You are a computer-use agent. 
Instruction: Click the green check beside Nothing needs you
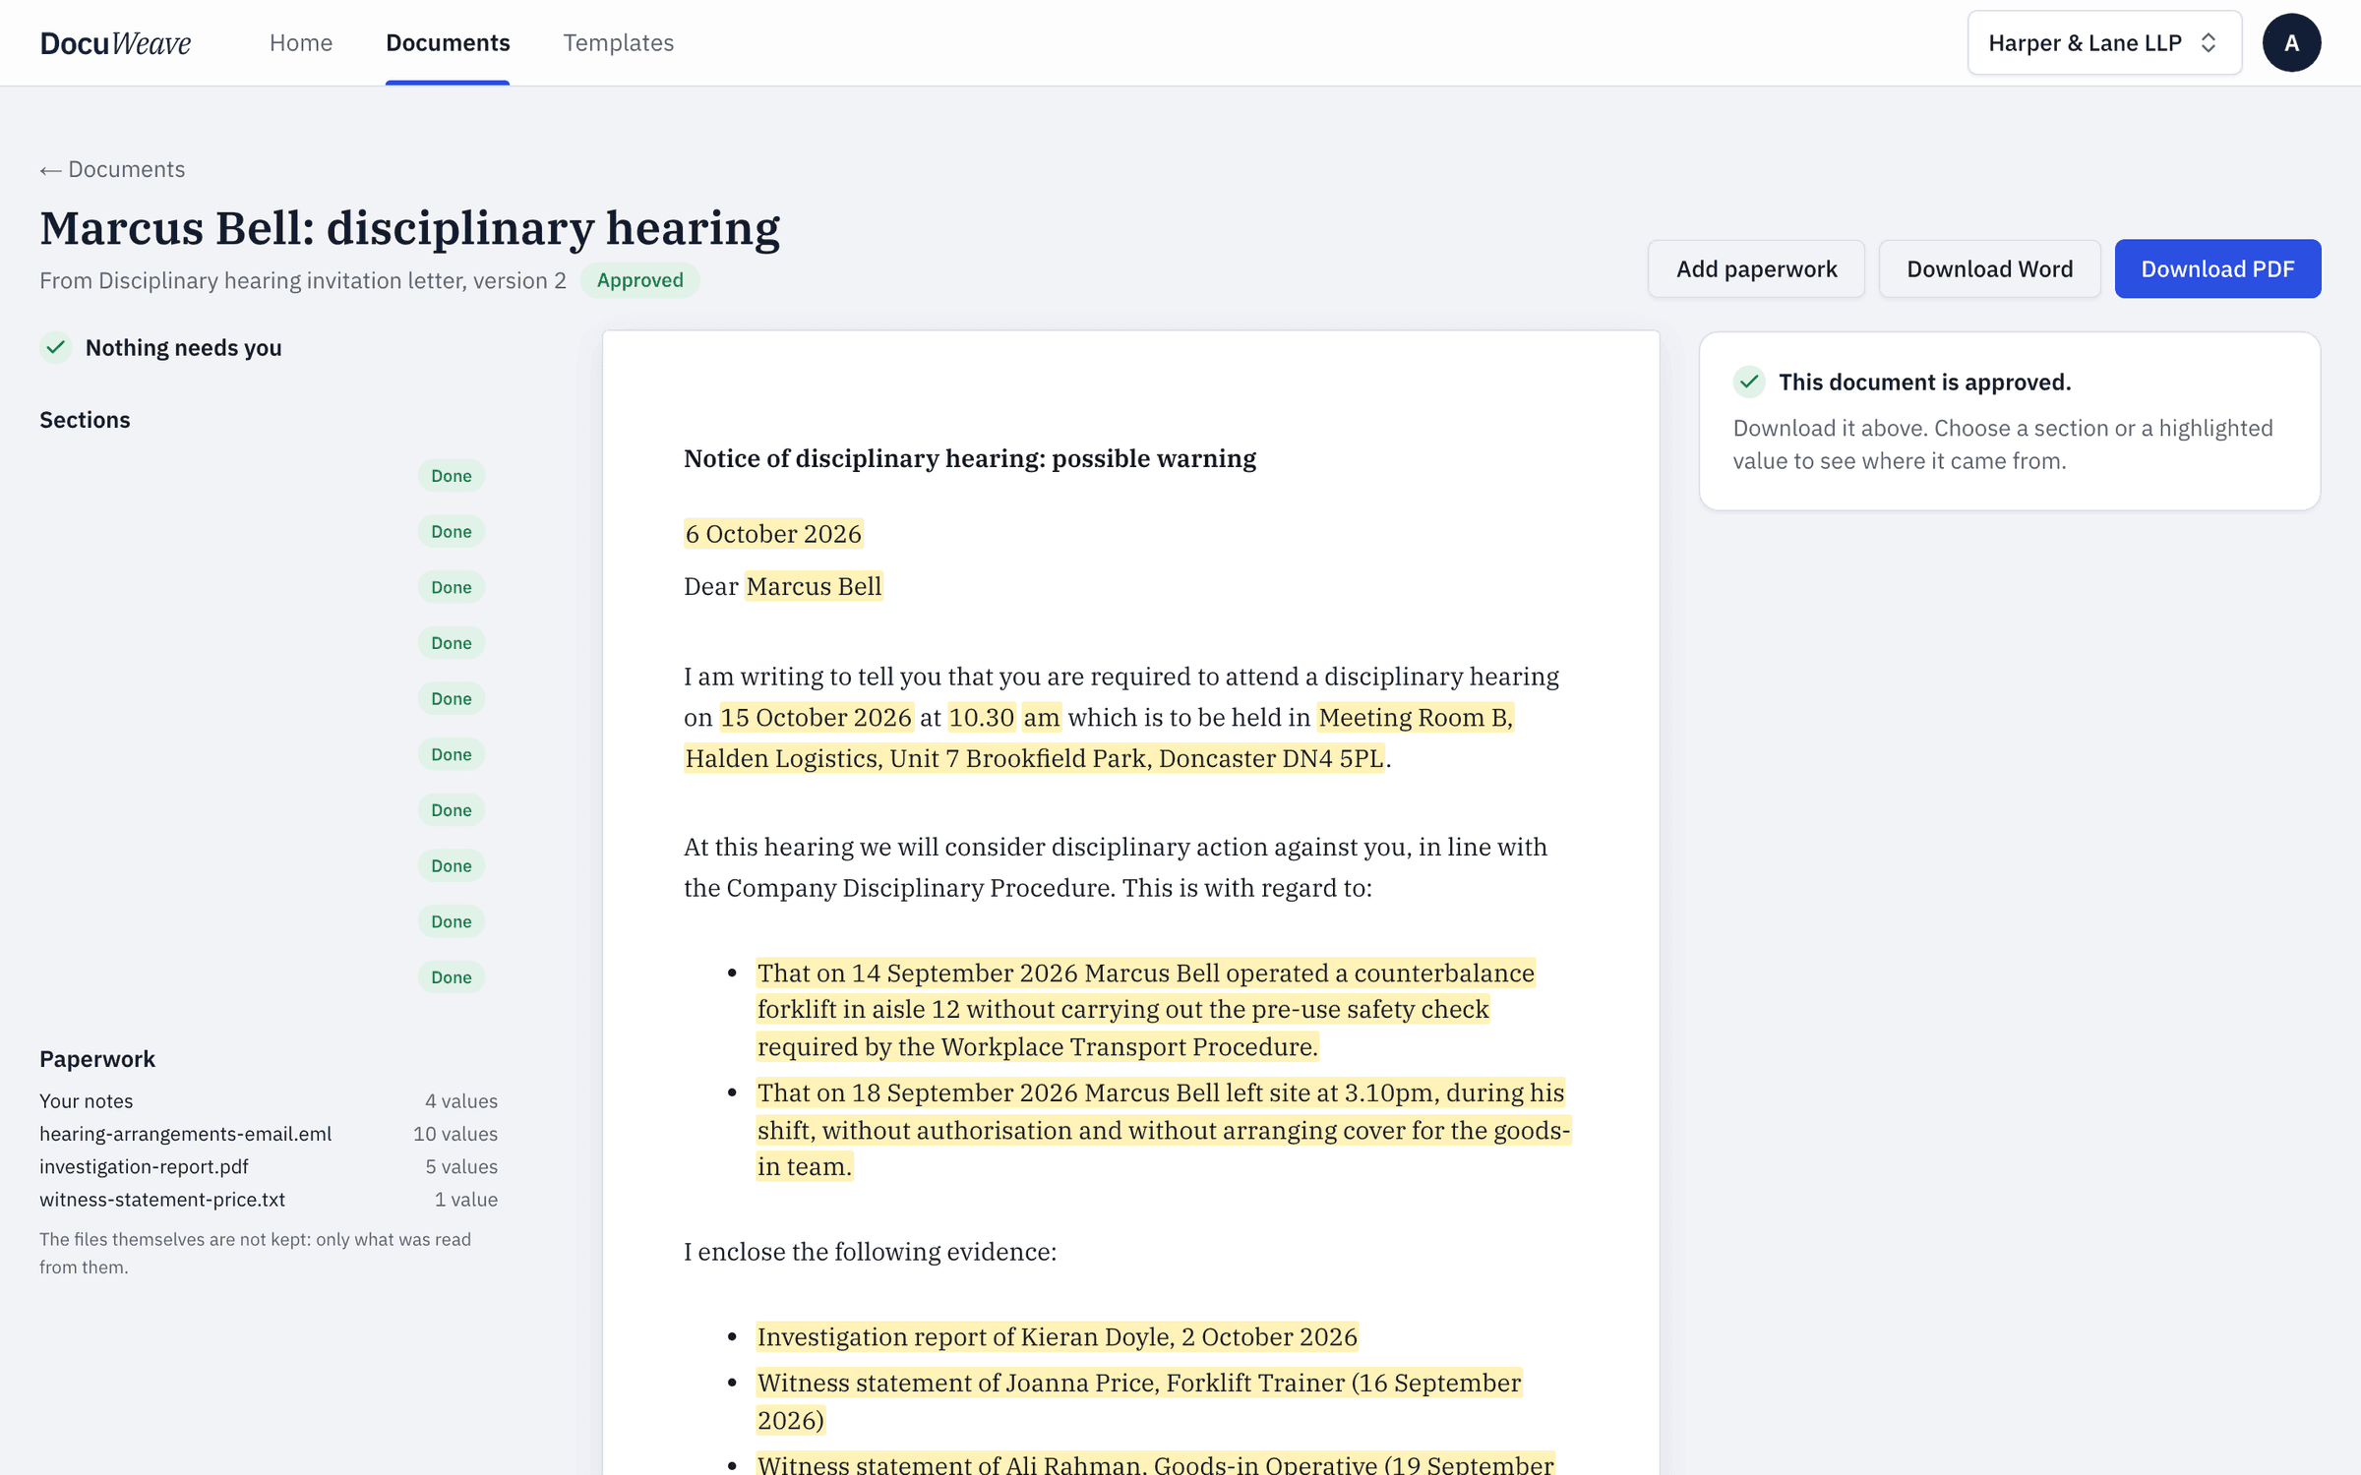coord(56,347)
